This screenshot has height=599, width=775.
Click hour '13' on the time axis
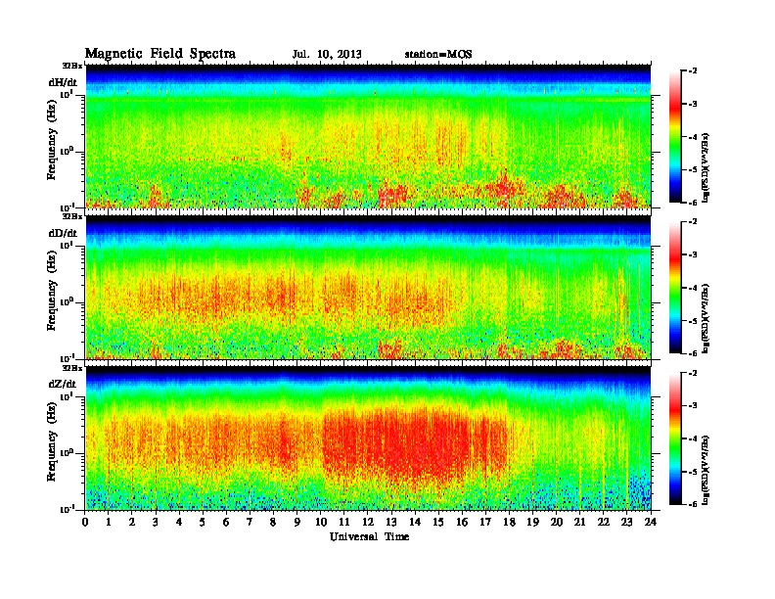(391, 523)
